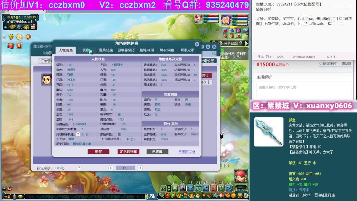Click the shortcut bar settings gear slot

pyautogui.click(x=163, y=188)
